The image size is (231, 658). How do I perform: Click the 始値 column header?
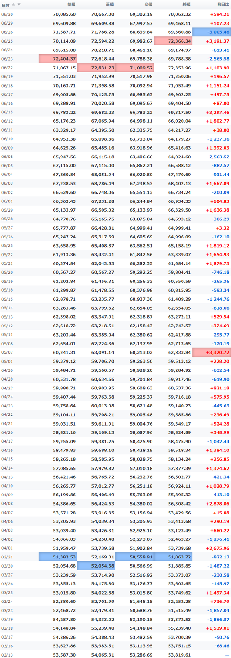pyautogui.click(x=72, y=5)
